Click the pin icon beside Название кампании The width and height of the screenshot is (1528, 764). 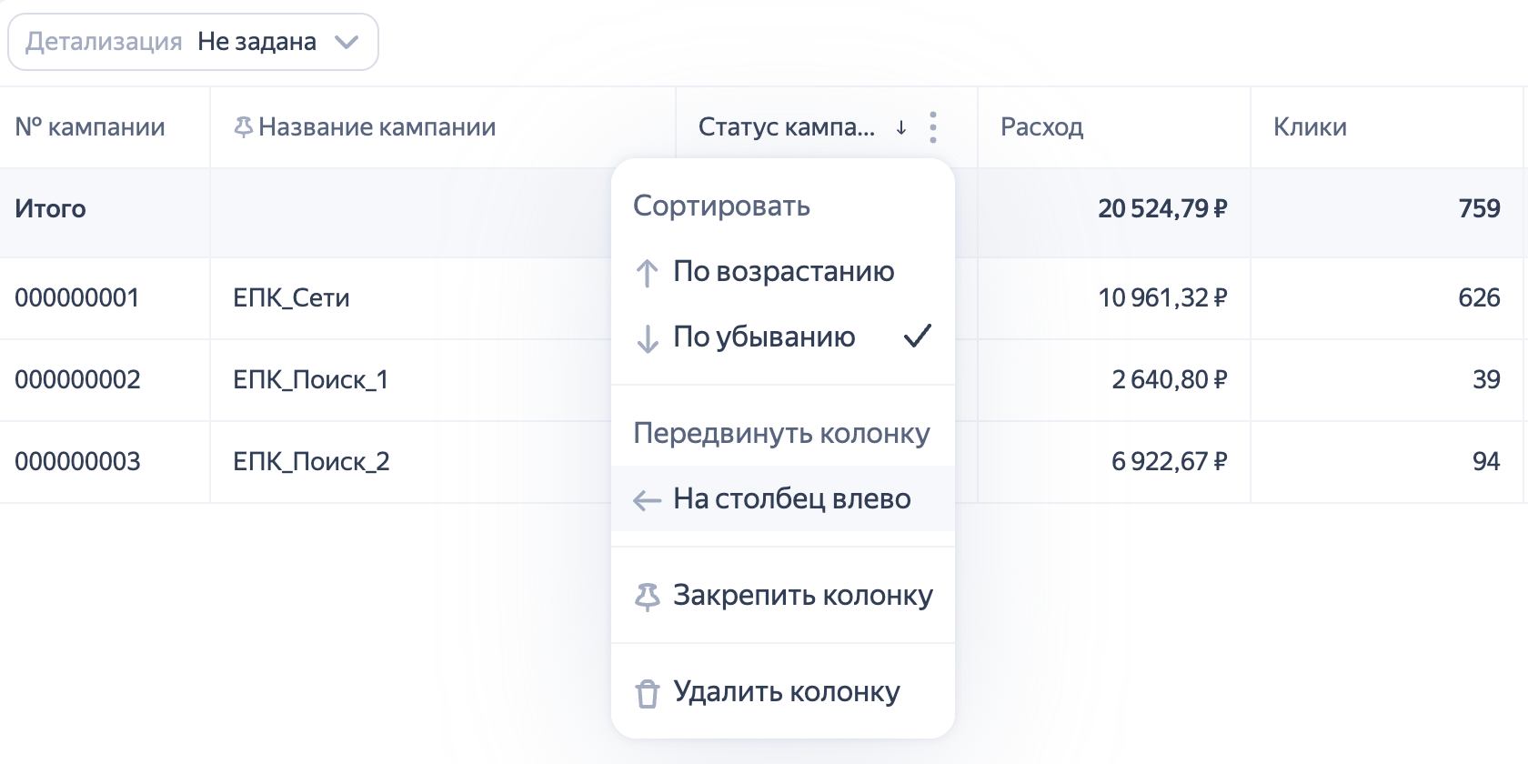(243, 127)
